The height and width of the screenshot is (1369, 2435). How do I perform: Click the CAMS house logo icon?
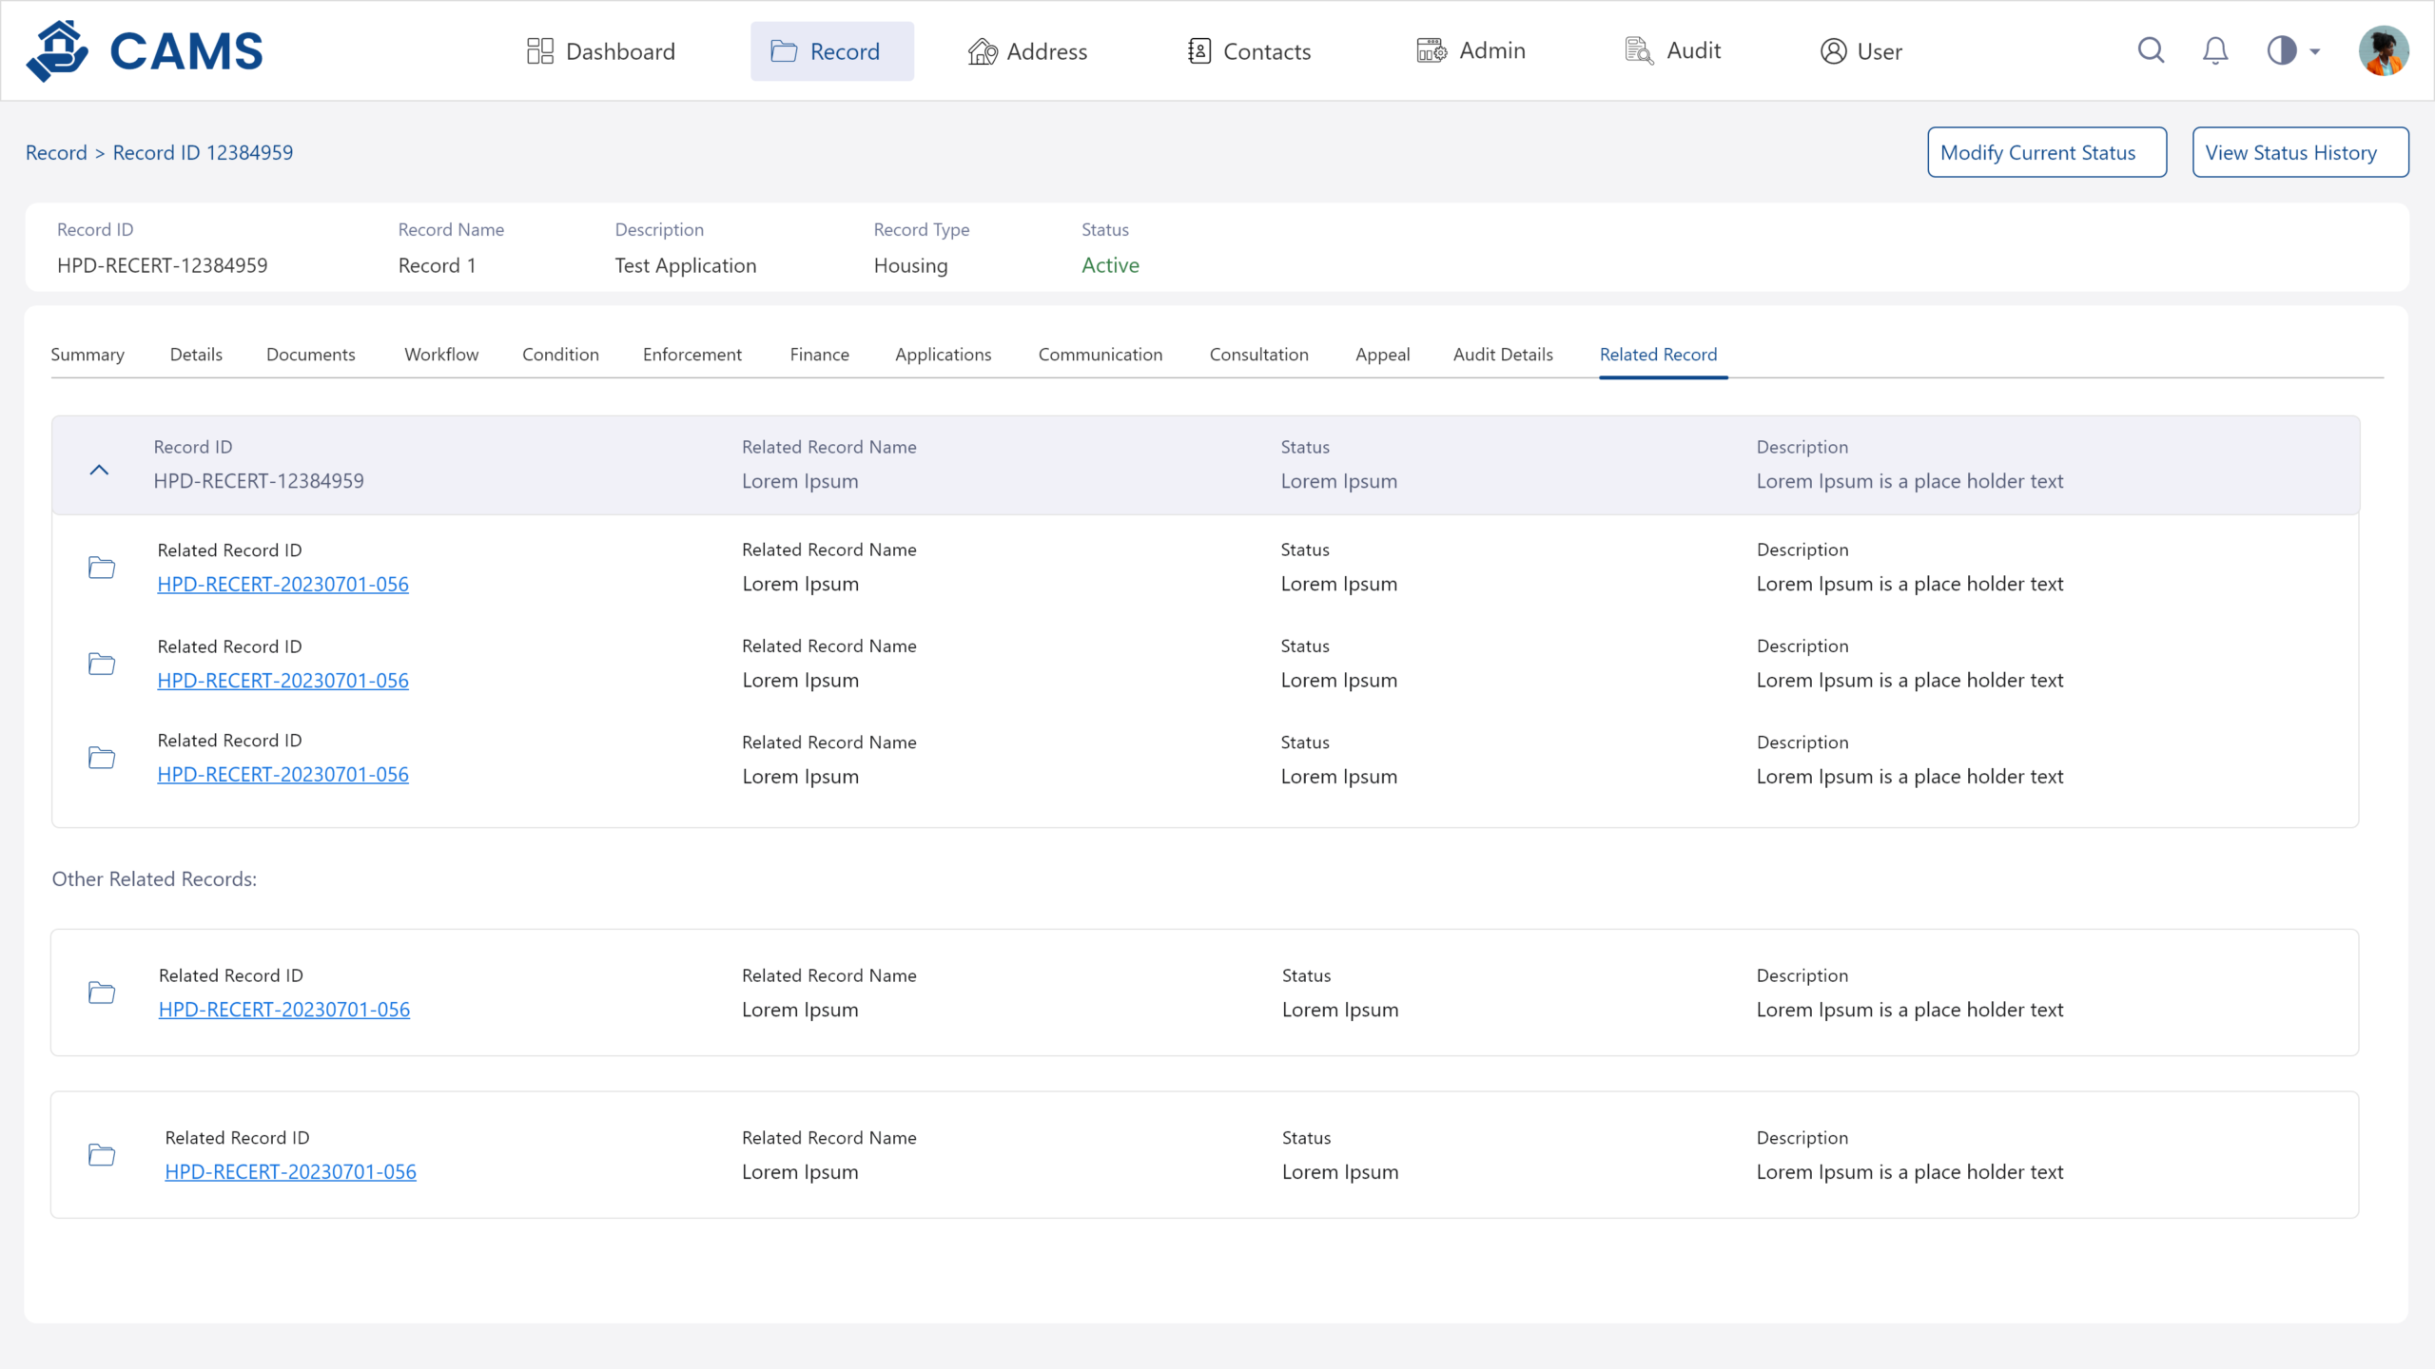coord(57,51)
